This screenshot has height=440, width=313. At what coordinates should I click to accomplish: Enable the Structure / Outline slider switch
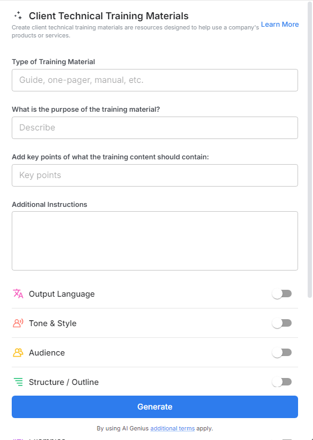282,382
